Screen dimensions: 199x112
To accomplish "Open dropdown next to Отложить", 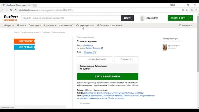I will (136, 59).
